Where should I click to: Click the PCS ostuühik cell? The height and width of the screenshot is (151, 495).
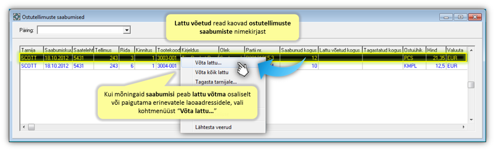click(x=415, y=58)
